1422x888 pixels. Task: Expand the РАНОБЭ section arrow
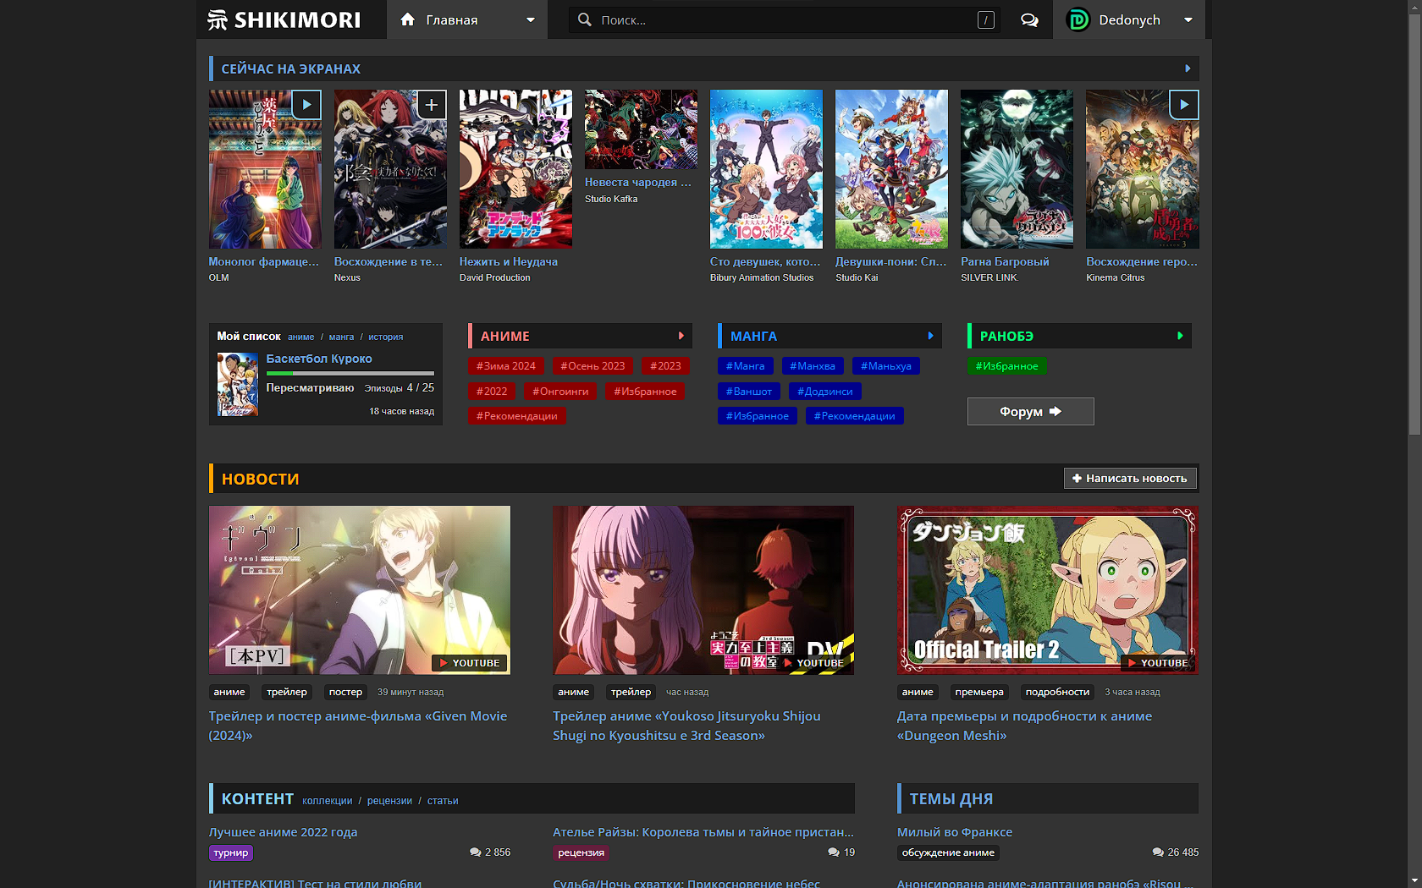pyautogui.click(x=1180, y=336)
